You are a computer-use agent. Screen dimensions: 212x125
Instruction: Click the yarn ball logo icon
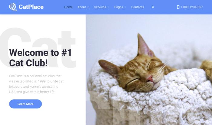[x=13, y=7]
